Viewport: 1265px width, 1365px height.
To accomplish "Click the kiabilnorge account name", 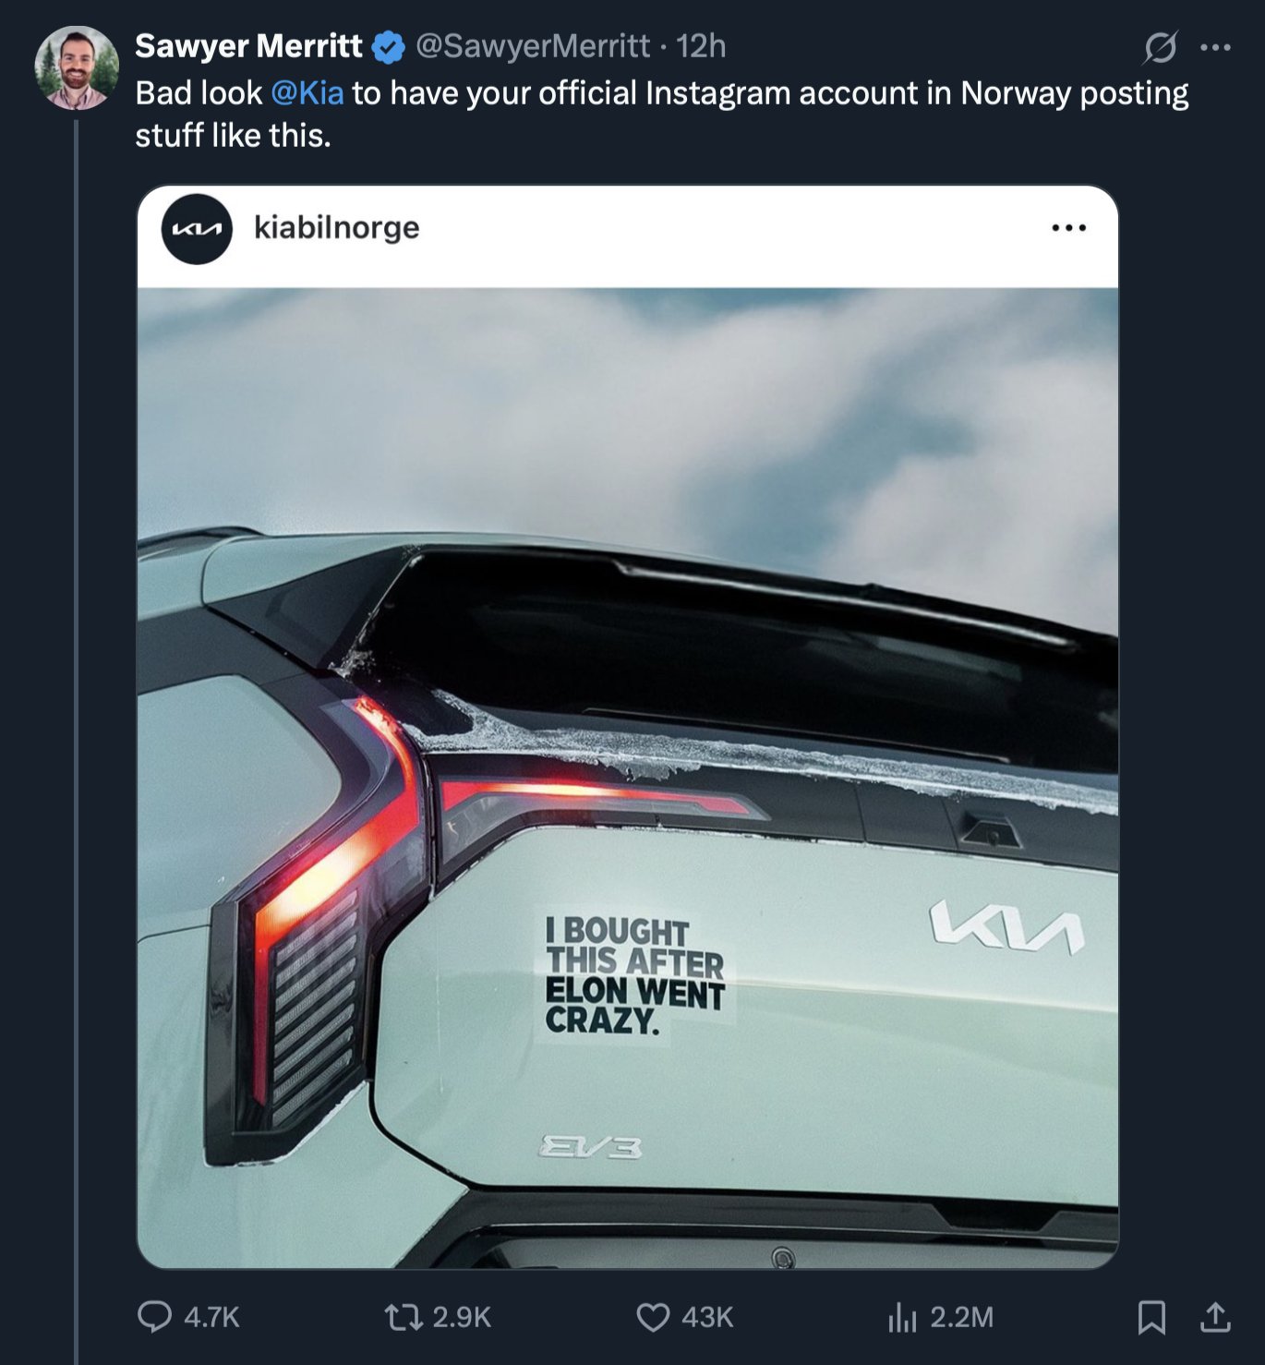I will (x=337, y=227).
